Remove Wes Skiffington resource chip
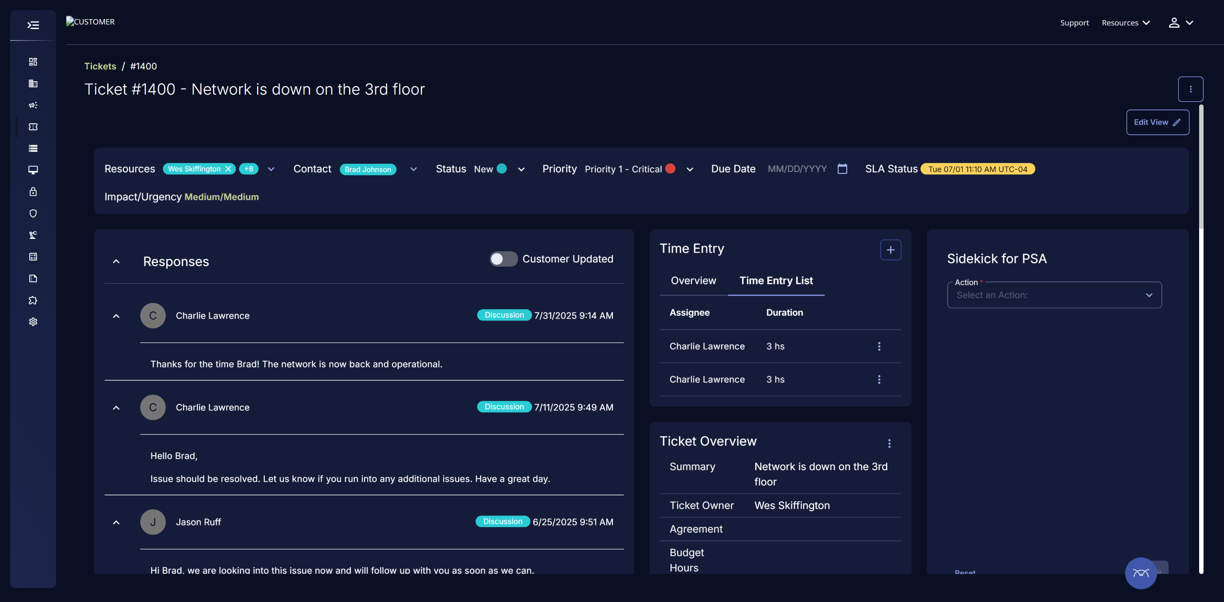This screenshot has width=1224, height=602. (229, 169)
